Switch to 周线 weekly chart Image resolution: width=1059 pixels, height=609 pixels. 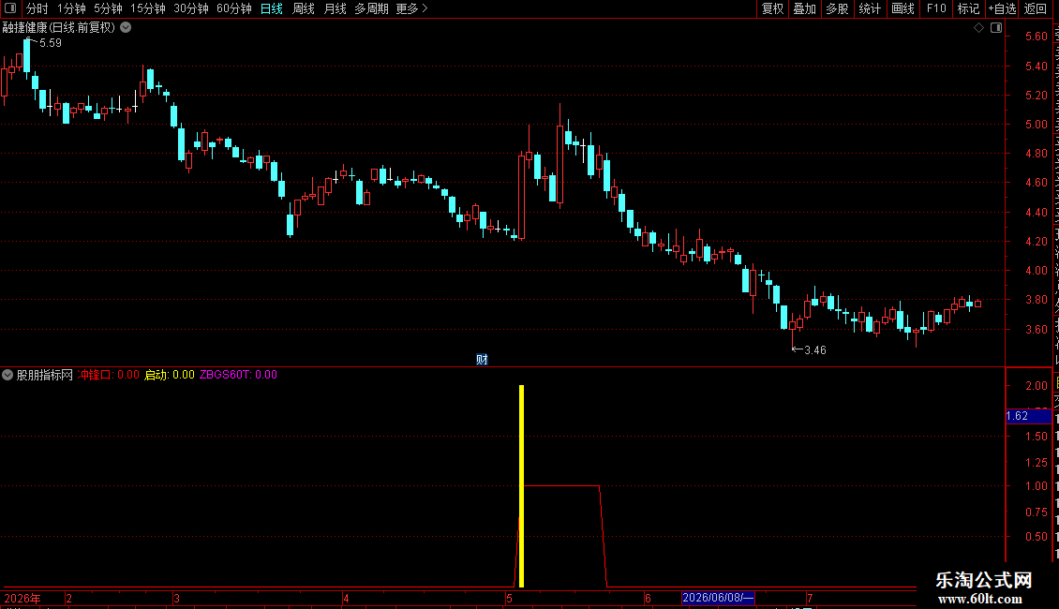[x=304, y=8]
